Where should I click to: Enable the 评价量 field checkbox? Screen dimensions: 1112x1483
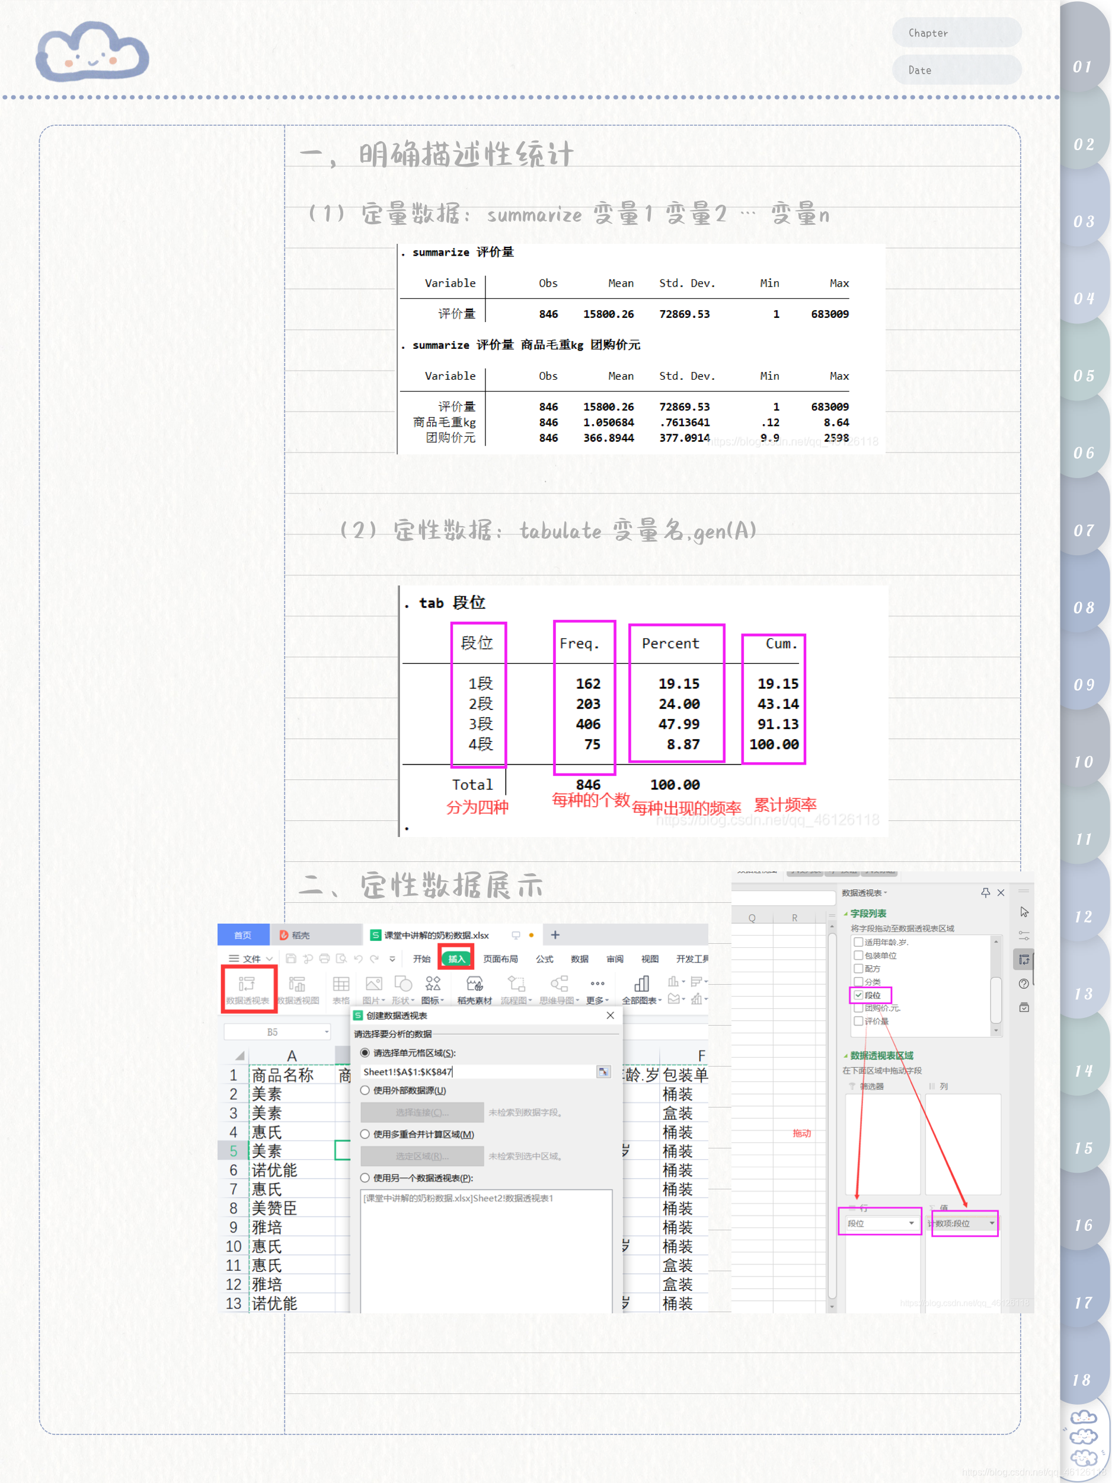[x=859, y=1021]
